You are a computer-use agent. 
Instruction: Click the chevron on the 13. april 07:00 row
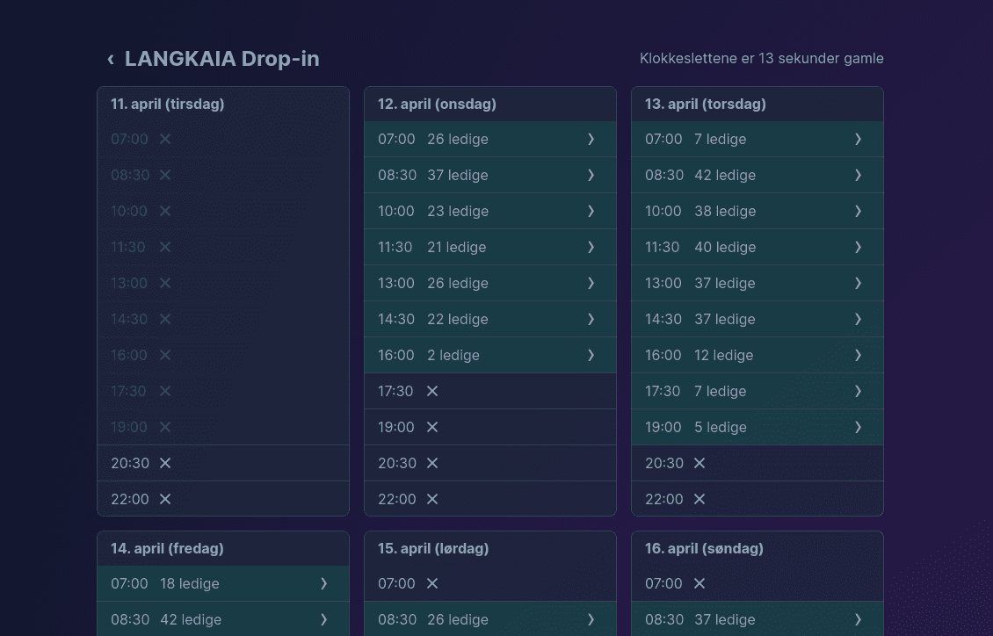(x=858, y=139)
